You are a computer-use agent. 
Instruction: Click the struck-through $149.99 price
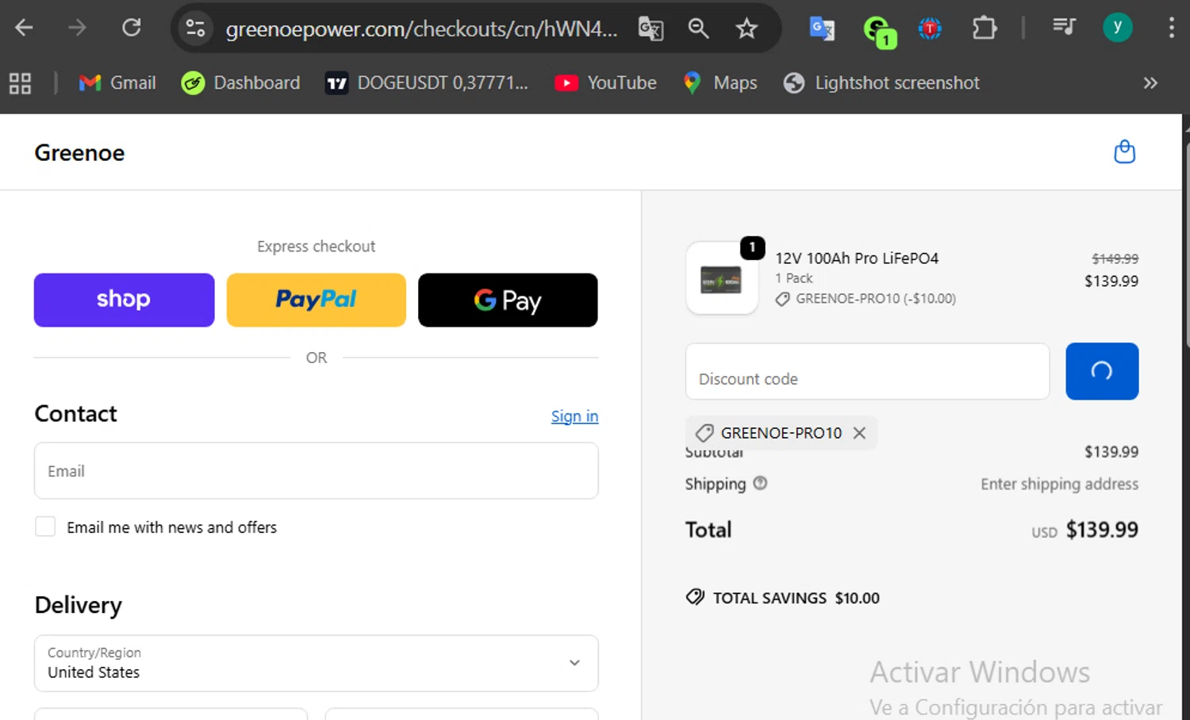tap(1115, 259)
